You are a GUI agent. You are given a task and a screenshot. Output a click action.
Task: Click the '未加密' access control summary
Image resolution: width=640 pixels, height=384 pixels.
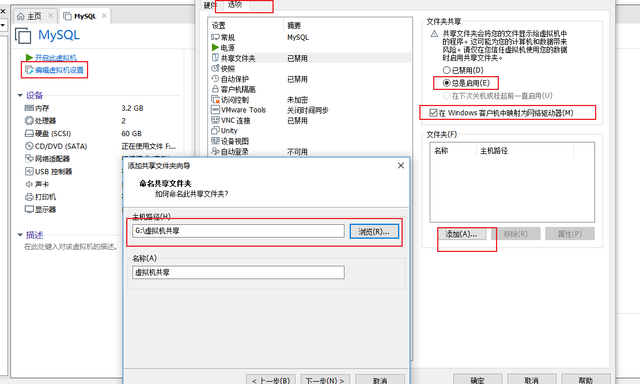(x=298, y=100)
